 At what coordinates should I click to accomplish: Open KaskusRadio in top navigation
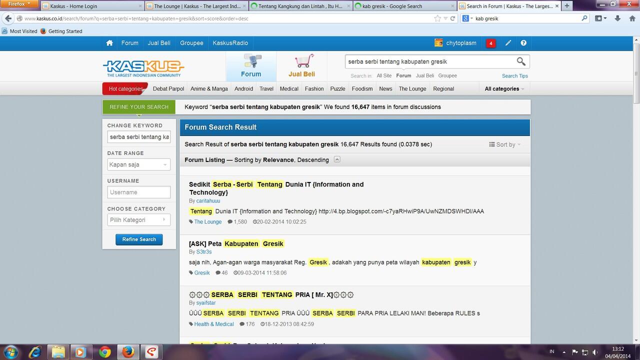click(x=230, y=43)
